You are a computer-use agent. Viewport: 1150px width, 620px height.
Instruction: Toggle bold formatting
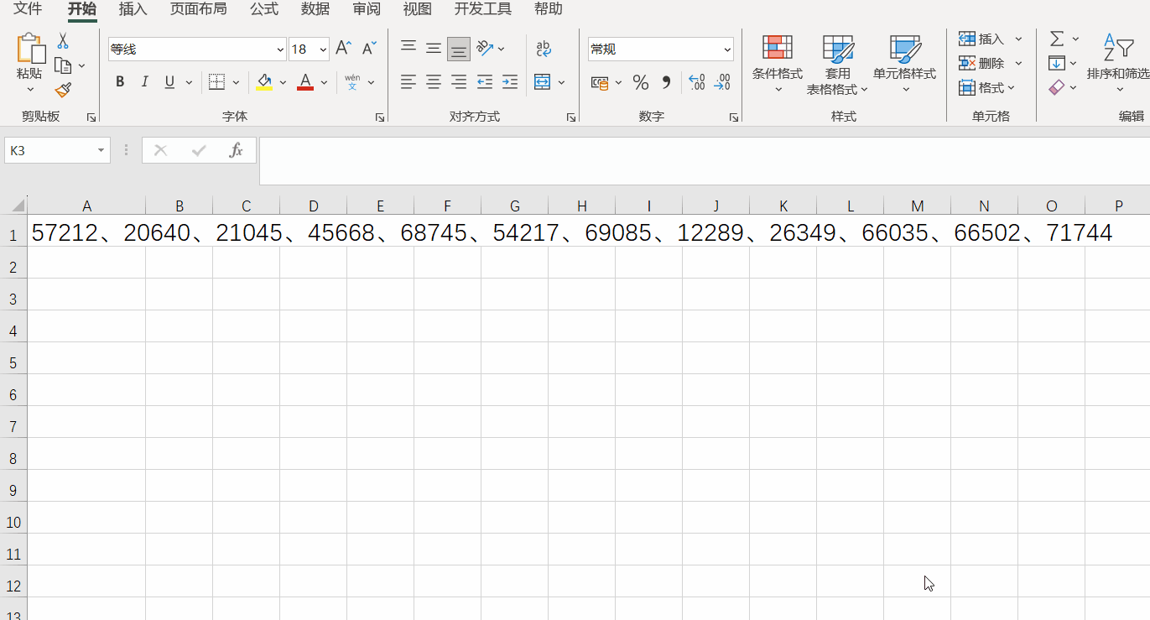click(119, 81)
